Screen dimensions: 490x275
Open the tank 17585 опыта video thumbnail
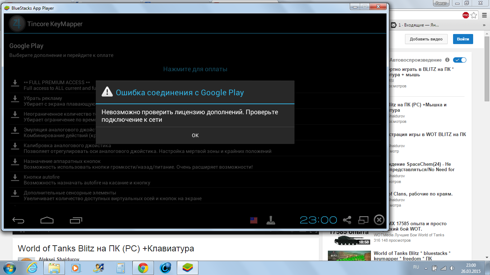[348, 237]
